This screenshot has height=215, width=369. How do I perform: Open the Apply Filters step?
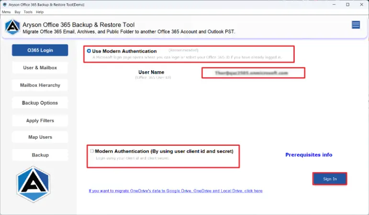40,120
